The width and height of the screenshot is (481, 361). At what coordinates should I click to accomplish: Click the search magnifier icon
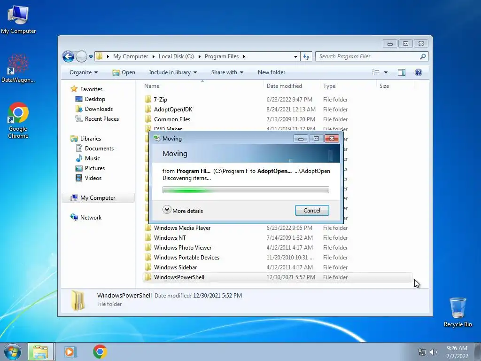423,56
